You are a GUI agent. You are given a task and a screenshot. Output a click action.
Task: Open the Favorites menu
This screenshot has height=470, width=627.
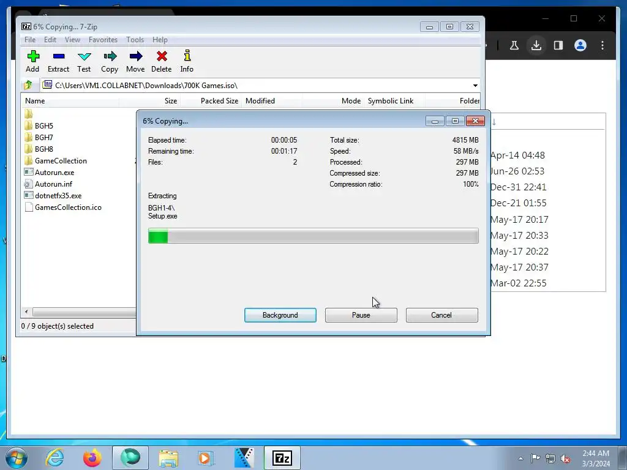point(103,40)
